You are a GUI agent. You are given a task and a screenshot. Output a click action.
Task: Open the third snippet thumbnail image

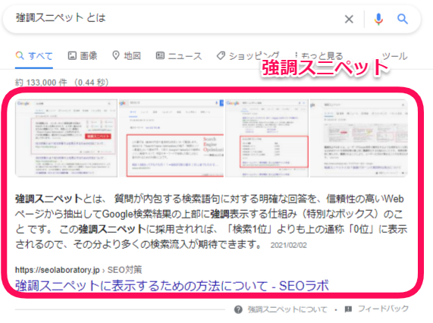point(267,138)
